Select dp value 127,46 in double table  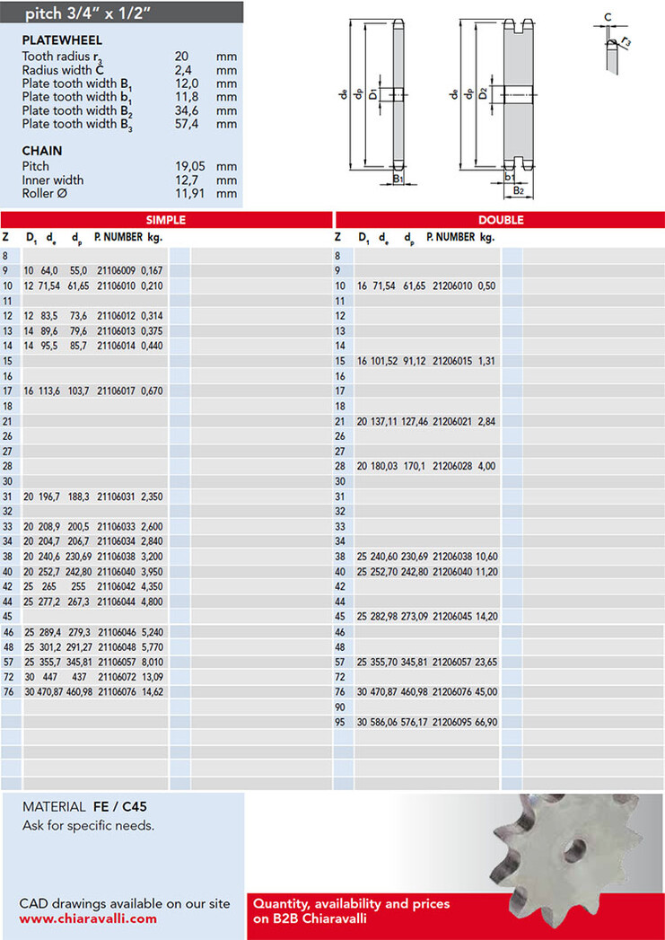pos(415,421)
